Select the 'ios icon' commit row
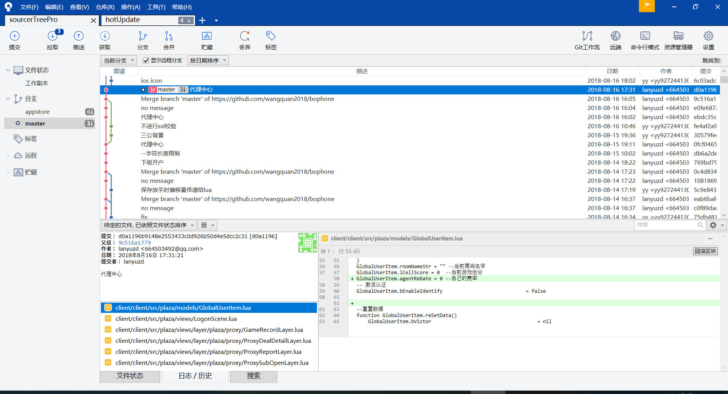The image size is (728, 394). tap(410, 80)
